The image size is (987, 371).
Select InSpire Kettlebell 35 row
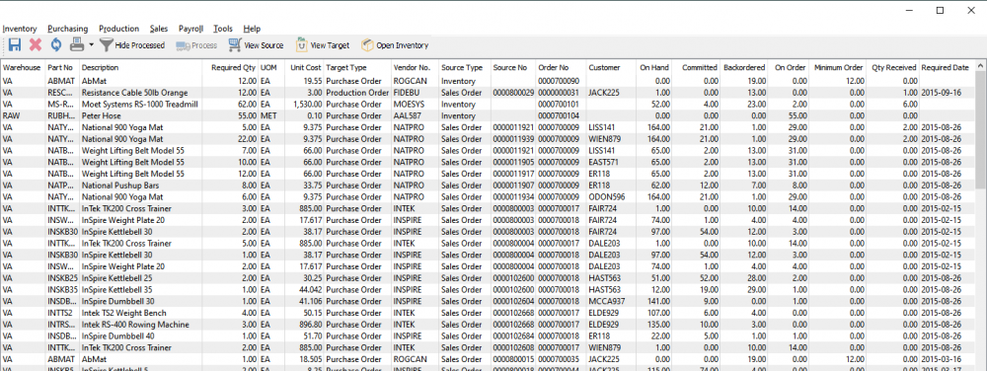(488, 289)
